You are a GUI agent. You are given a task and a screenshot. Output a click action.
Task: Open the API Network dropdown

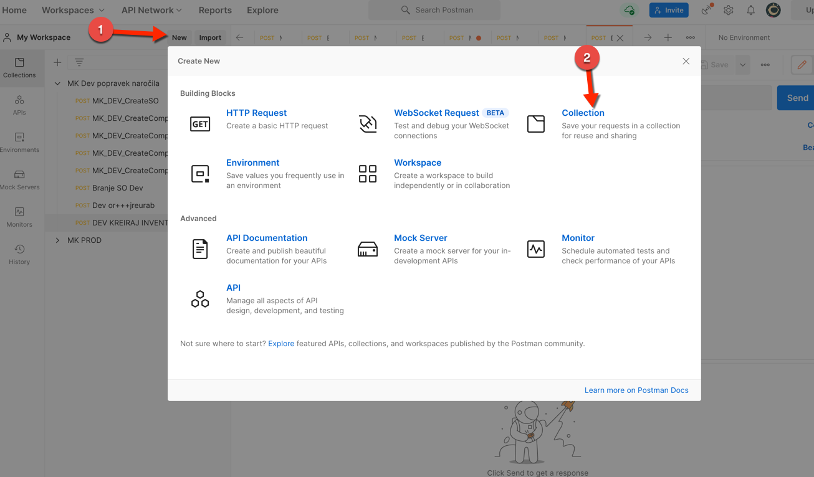coord(151,10)
